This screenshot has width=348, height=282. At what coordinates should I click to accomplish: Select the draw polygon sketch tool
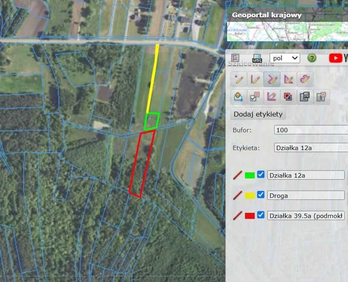(288, 79)
